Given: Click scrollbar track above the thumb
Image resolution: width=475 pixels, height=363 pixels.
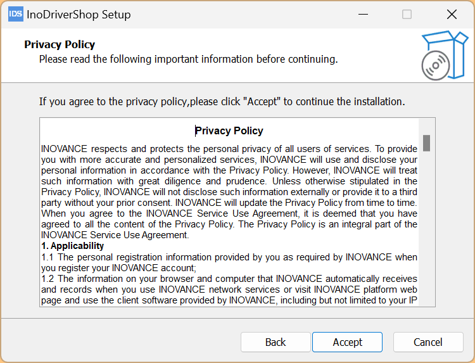Looking at the screenshot, I should (x=426, y=127).
